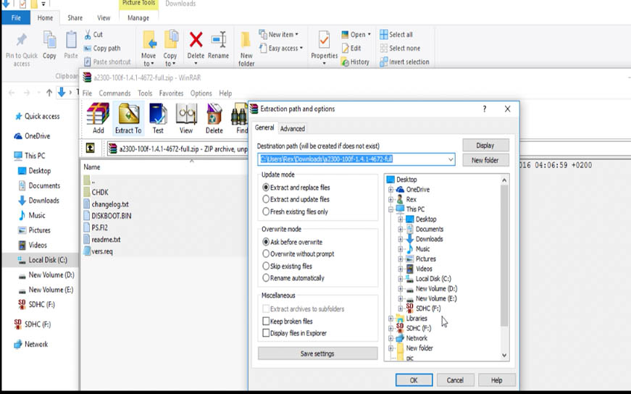Click the Explorer Up arrow navigation icon
This screenshot has height=394, width=631.
(x=49, y=93)
